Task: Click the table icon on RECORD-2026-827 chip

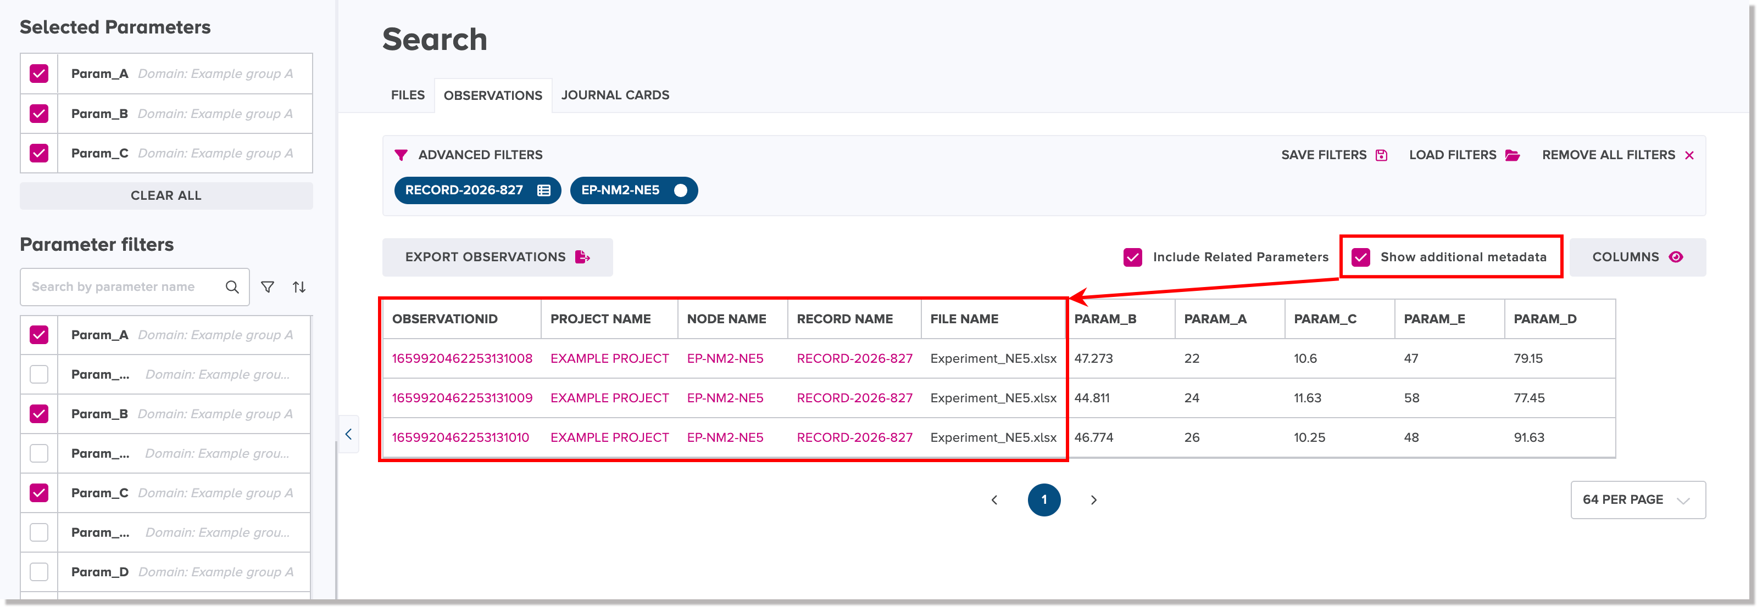Action: click(543, 191)
